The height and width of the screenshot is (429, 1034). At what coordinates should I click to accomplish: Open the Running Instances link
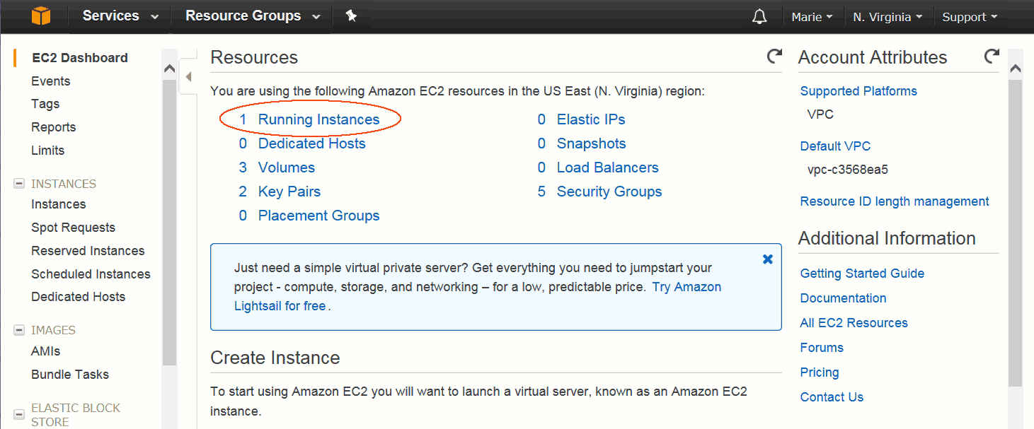[318, 119]
